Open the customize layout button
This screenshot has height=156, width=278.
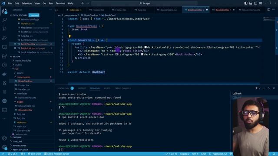(261, 3)
